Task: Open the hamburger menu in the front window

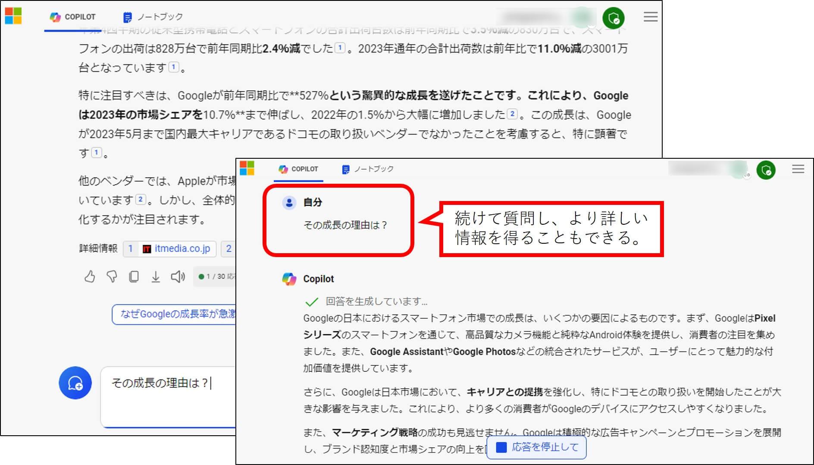Action: point(798,169)
